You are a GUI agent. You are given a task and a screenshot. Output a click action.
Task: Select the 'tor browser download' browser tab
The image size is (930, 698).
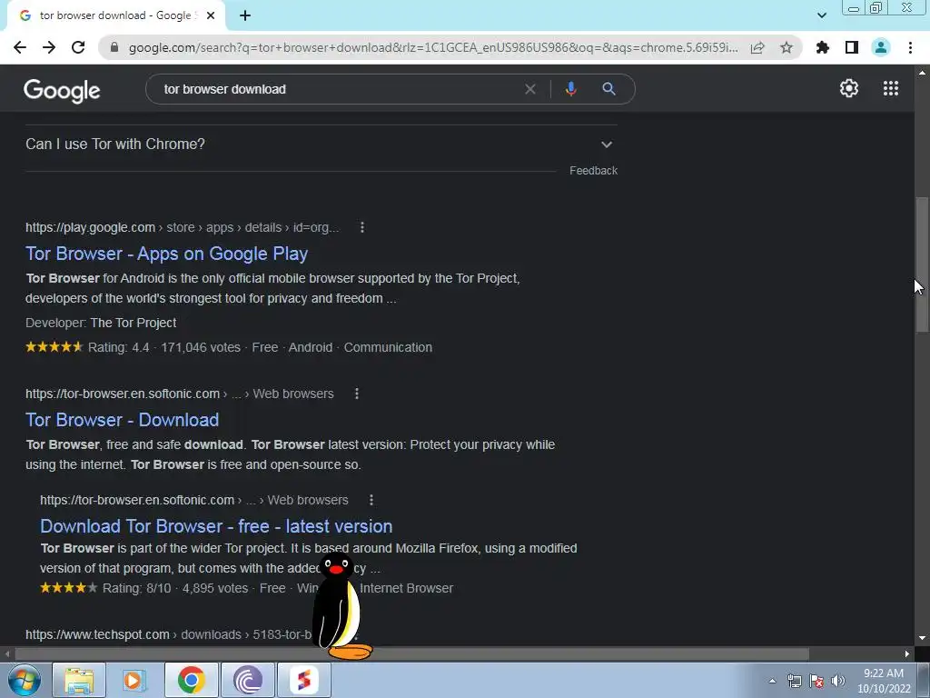(x=115, y=15)
